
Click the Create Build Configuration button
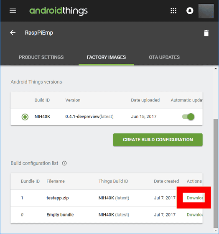[158, 140]
